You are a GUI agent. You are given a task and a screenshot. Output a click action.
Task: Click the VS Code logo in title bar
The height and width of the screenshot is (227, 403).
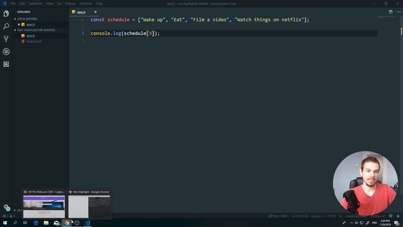4,4
